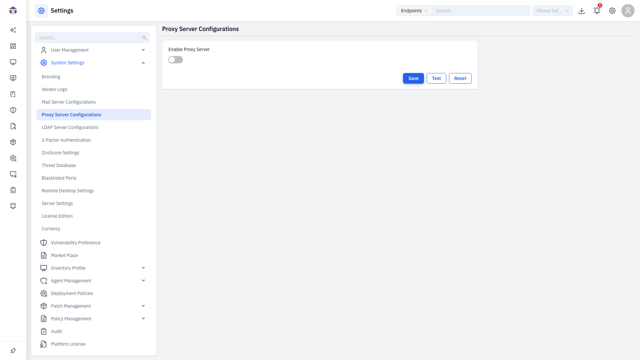Open the user avatar menu

coord(628,11)
